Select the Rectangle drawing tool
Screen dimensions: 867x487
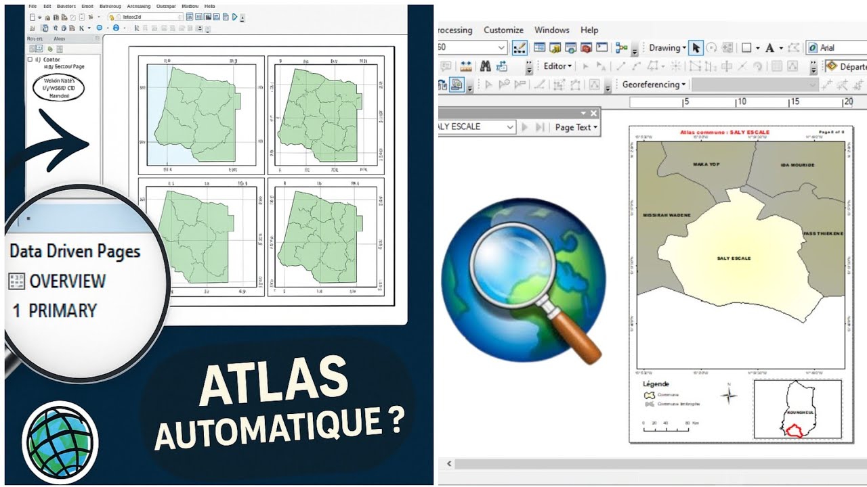click(746, 48)
